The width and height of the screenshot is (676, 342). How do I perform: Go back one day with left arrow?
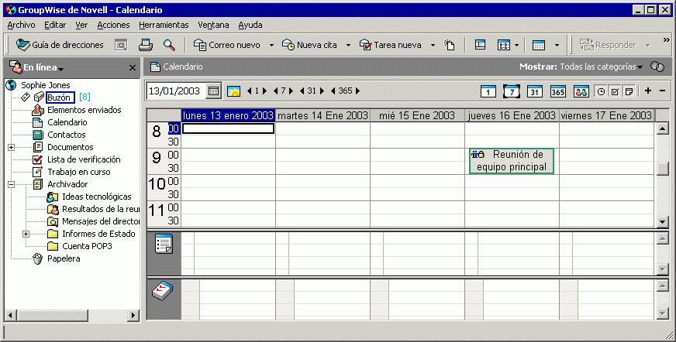(x=249, y=91)
